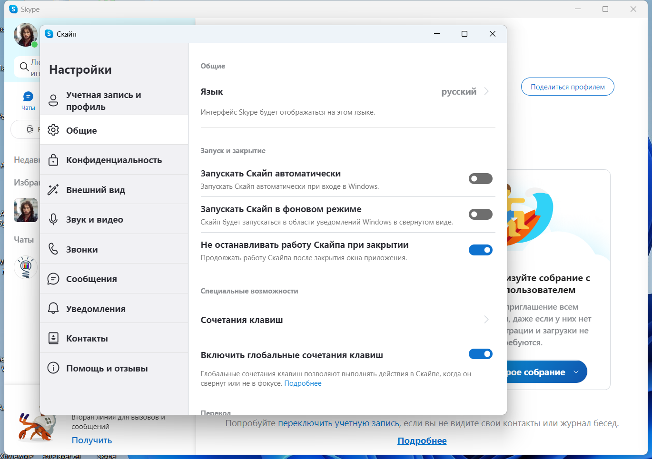Viewport: 652px width, 459px height.
Task: Click the person icon for account and profile
Action: pyautogui.click(x=53, y=100)
